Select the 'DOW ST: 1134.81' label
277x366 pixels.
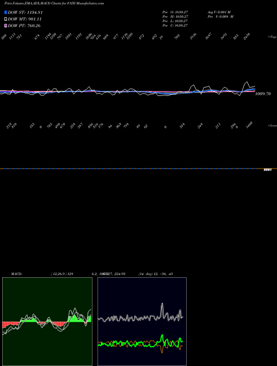[x=25, y=12]
